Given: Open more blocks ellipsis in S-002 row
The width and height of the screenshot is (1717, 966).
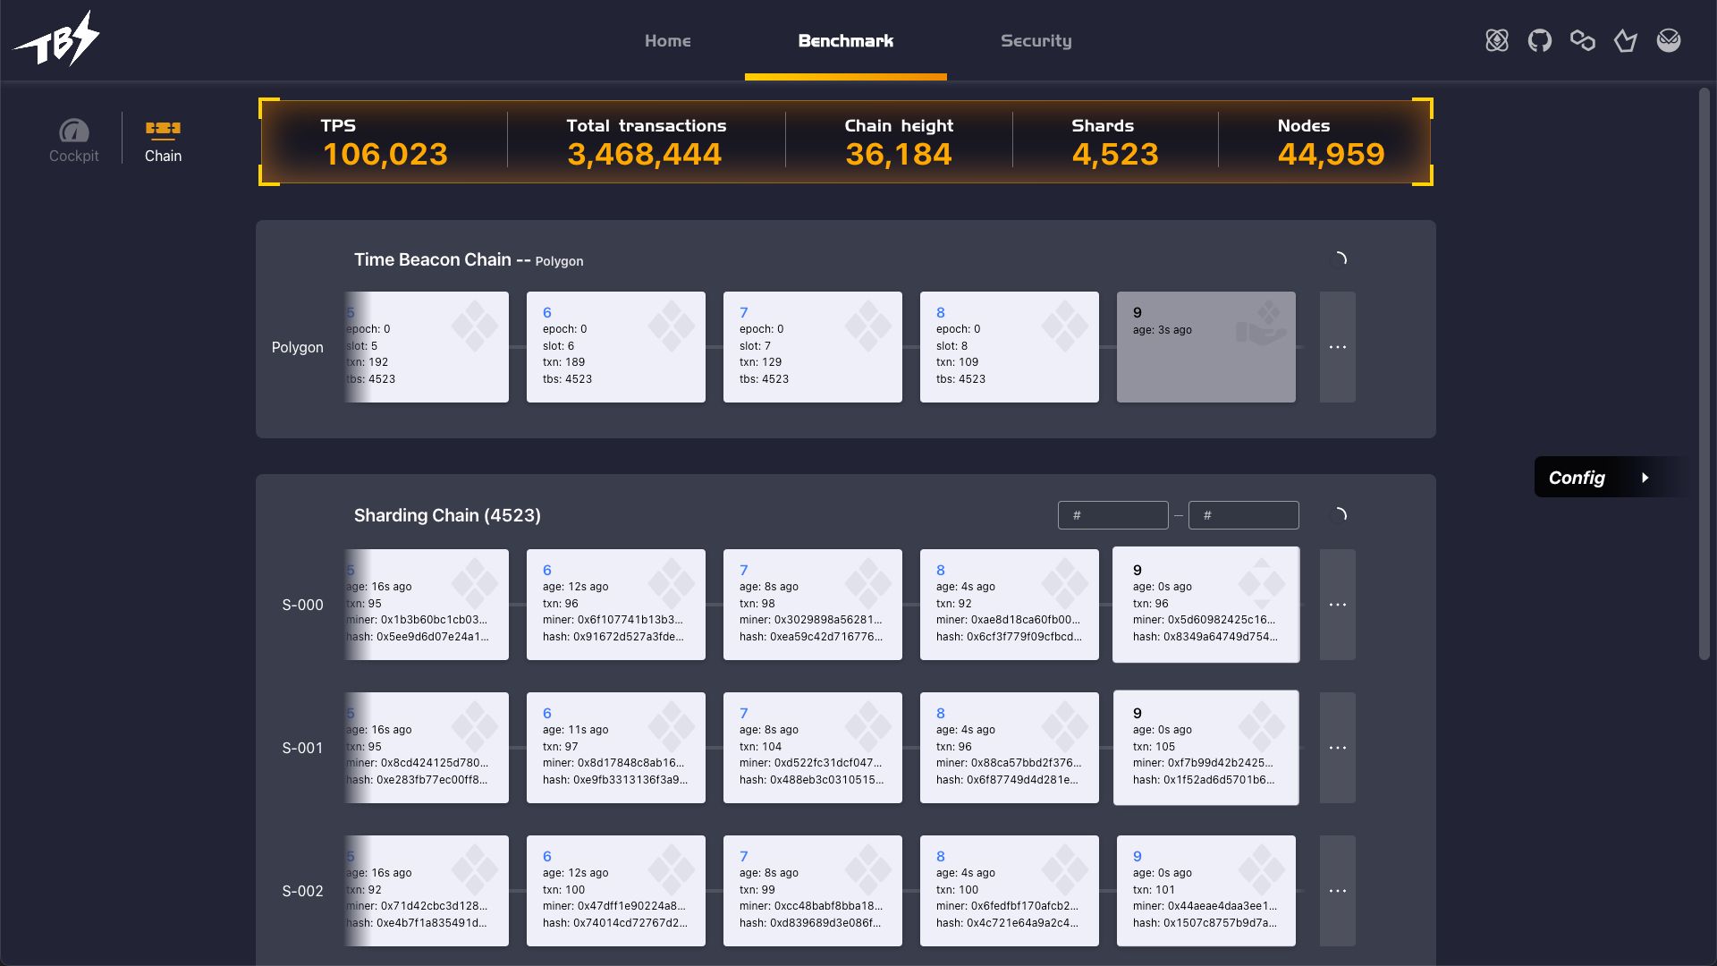Looking at the screenshot, I should (1338, 891).
